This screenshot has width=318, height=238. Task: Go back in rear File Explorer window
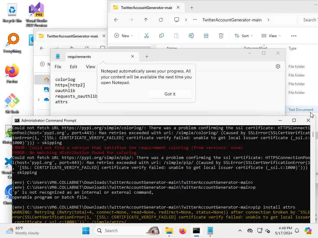pos(42,48)
